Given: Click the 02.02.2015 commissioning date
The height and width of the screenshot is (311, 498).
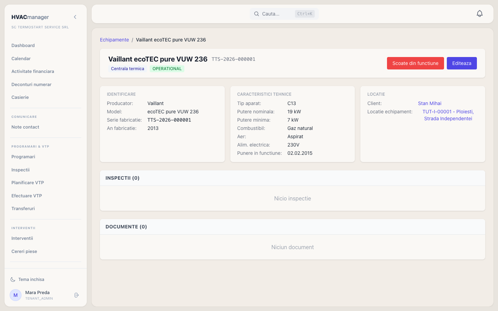Looking at the screenshot, I should point(300,153).
